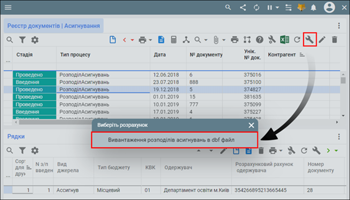
Task: Click the Excel export icon
Action: [x=284, y=40]
